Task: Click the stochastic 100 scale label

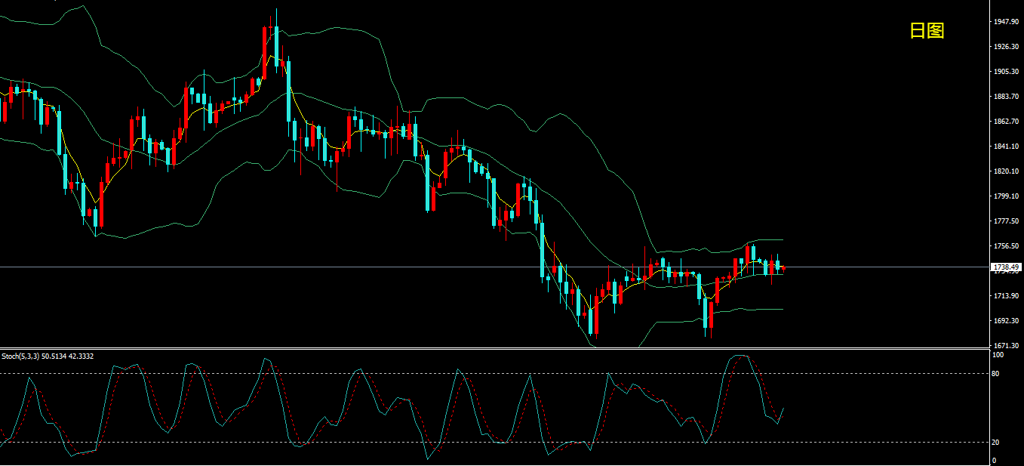Action: pos(997,354)
